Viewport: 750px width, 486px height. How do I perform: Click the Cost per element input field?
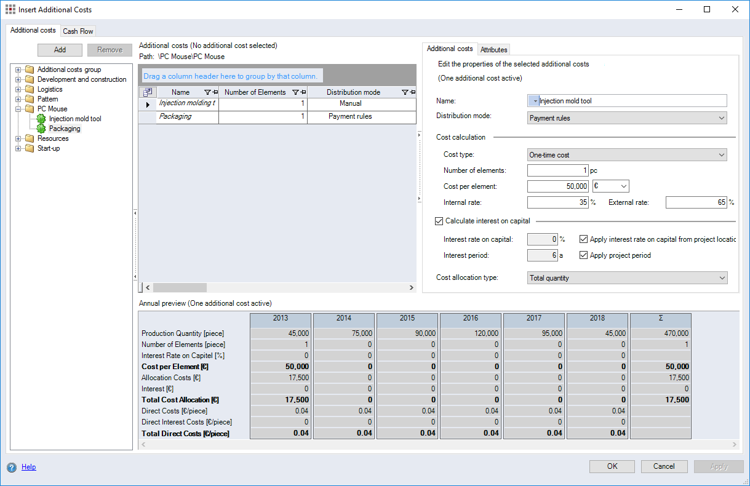tap(558, 186)
